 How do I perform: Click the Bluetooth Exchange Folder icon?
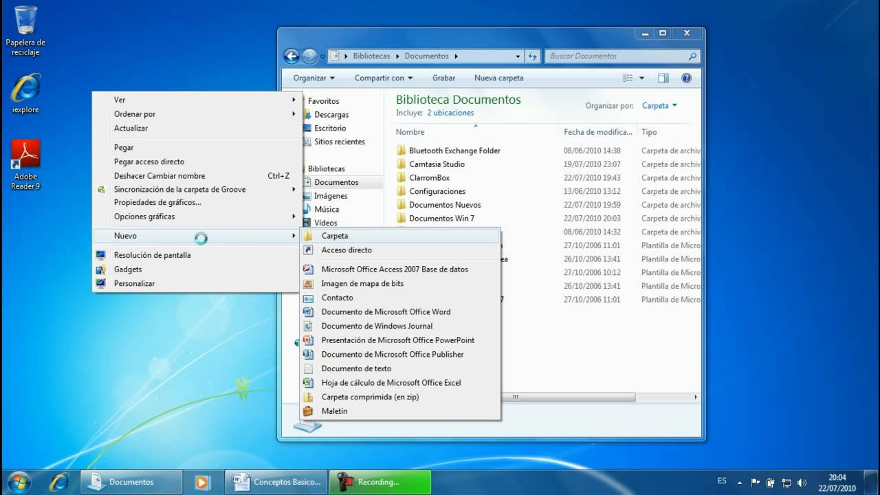pos(401,151)
